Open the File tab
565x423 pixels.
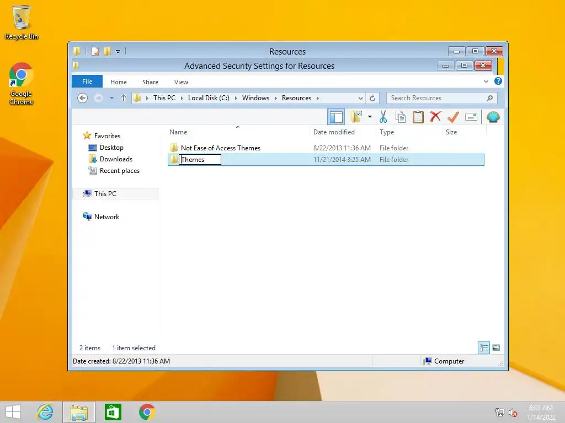(x=87, y=82)
